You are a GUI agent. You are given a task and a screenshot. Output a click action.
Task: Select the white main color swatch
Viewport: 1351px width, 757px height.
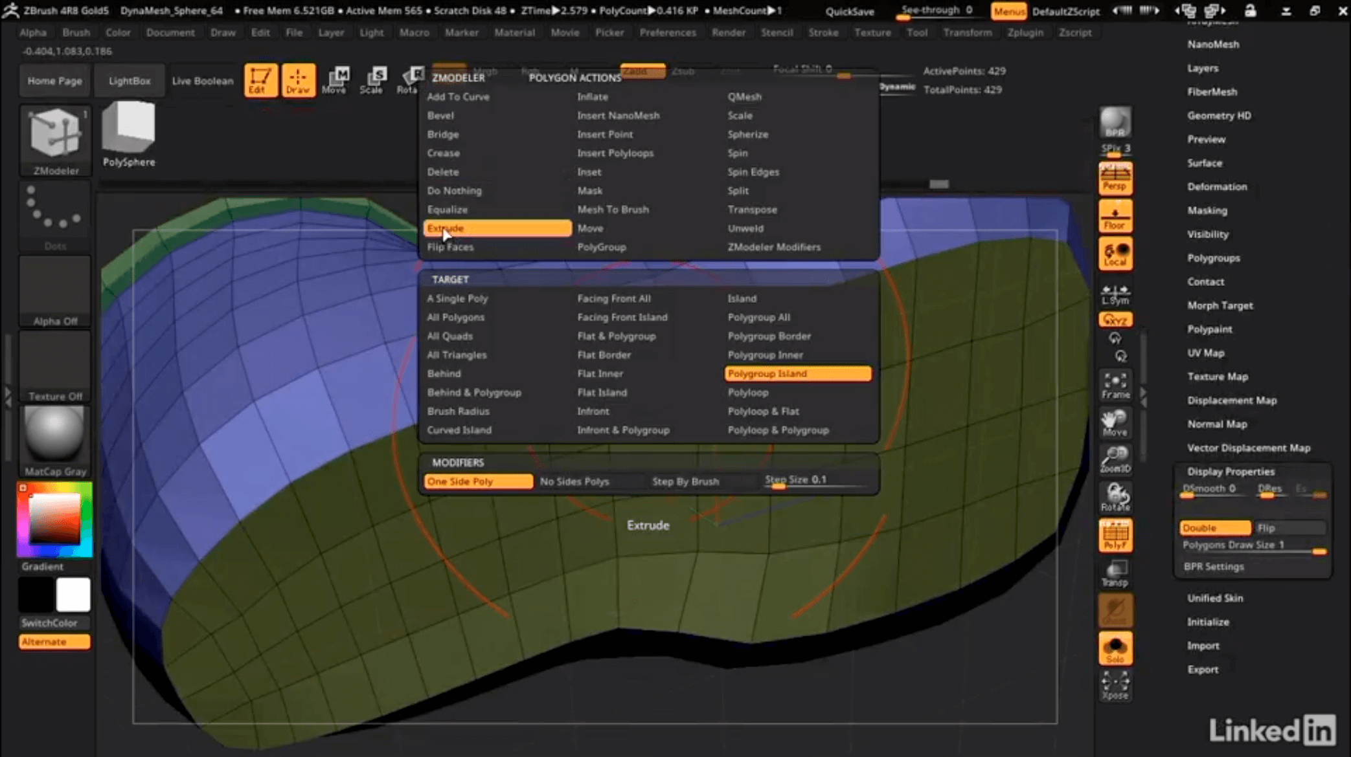73,595
